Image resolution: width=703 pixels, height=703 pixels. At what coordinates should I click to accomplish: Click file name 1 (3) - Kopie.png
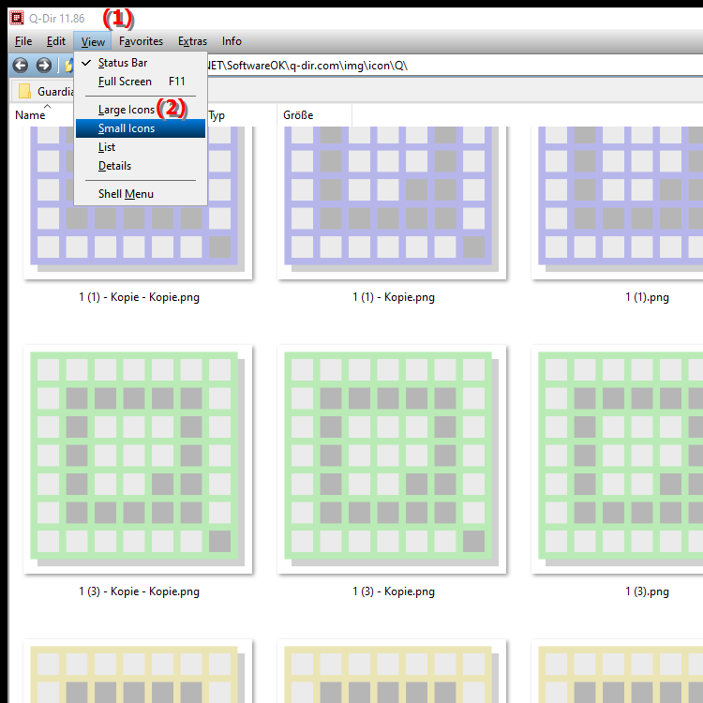point(394,591)
